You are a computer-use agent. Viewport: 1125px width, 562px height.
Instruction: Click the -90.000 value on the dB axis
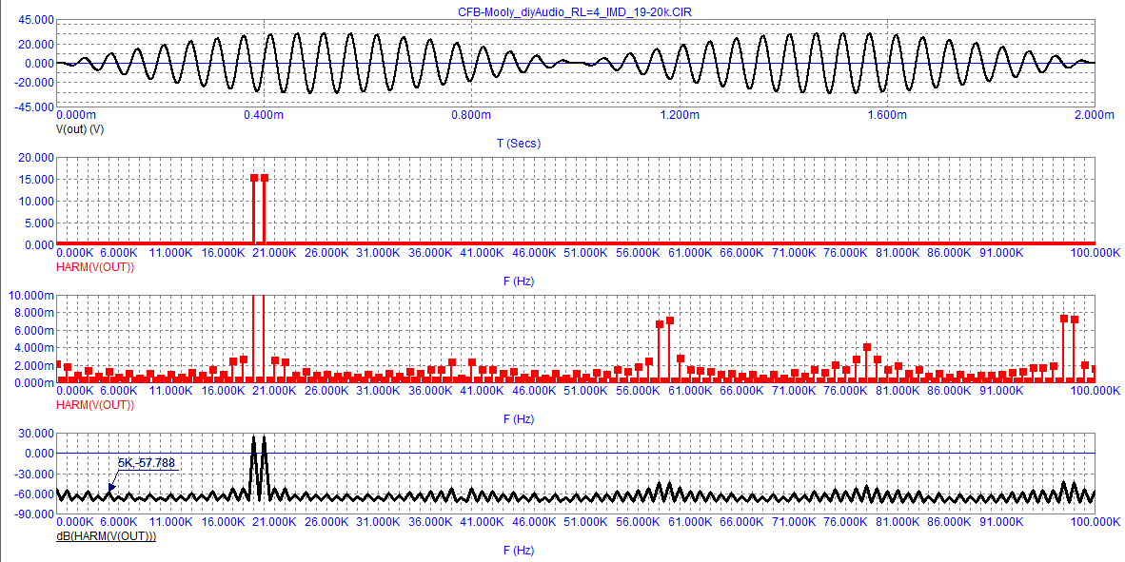click(x=33, y=514)
